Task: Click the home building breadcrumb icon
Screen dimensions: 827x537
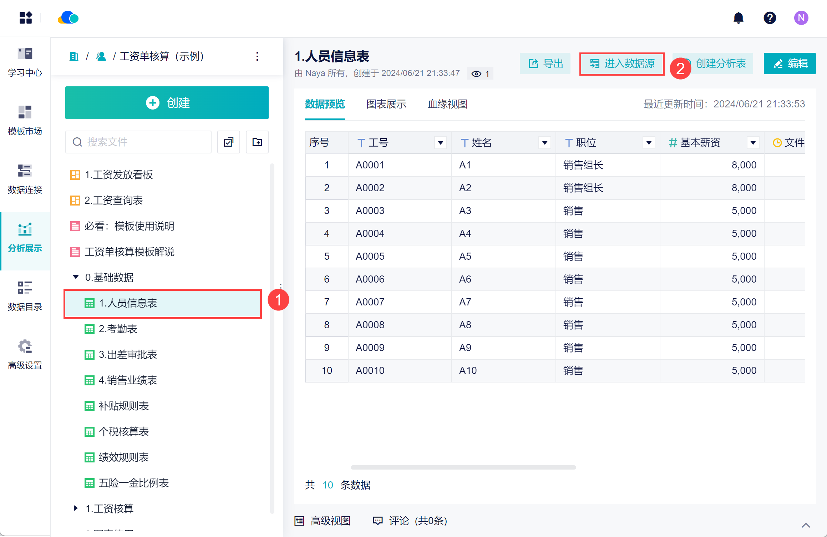Action: pos(74,56)
